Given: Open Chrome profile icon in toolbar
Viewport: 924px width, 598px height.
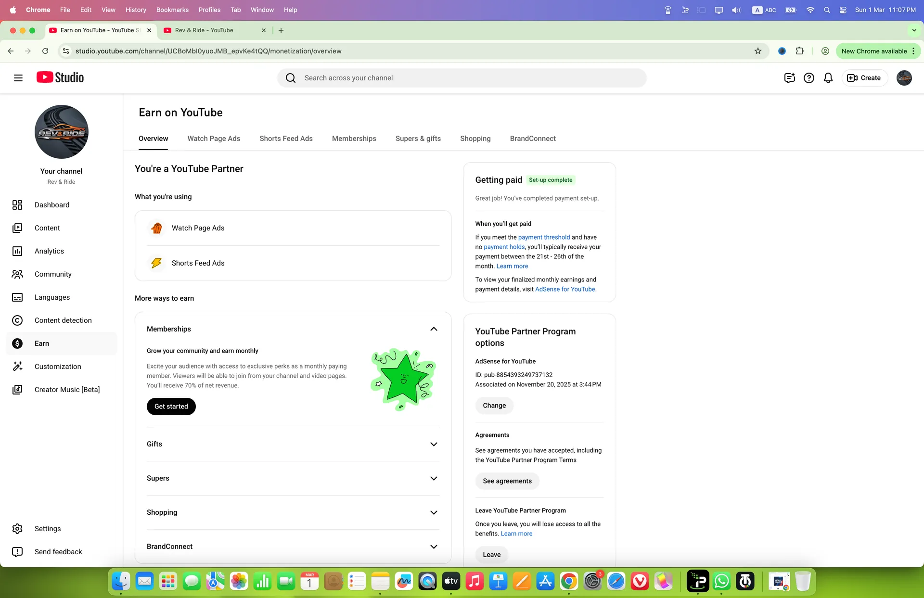Looking at the screenshot, I should [825, 51].
